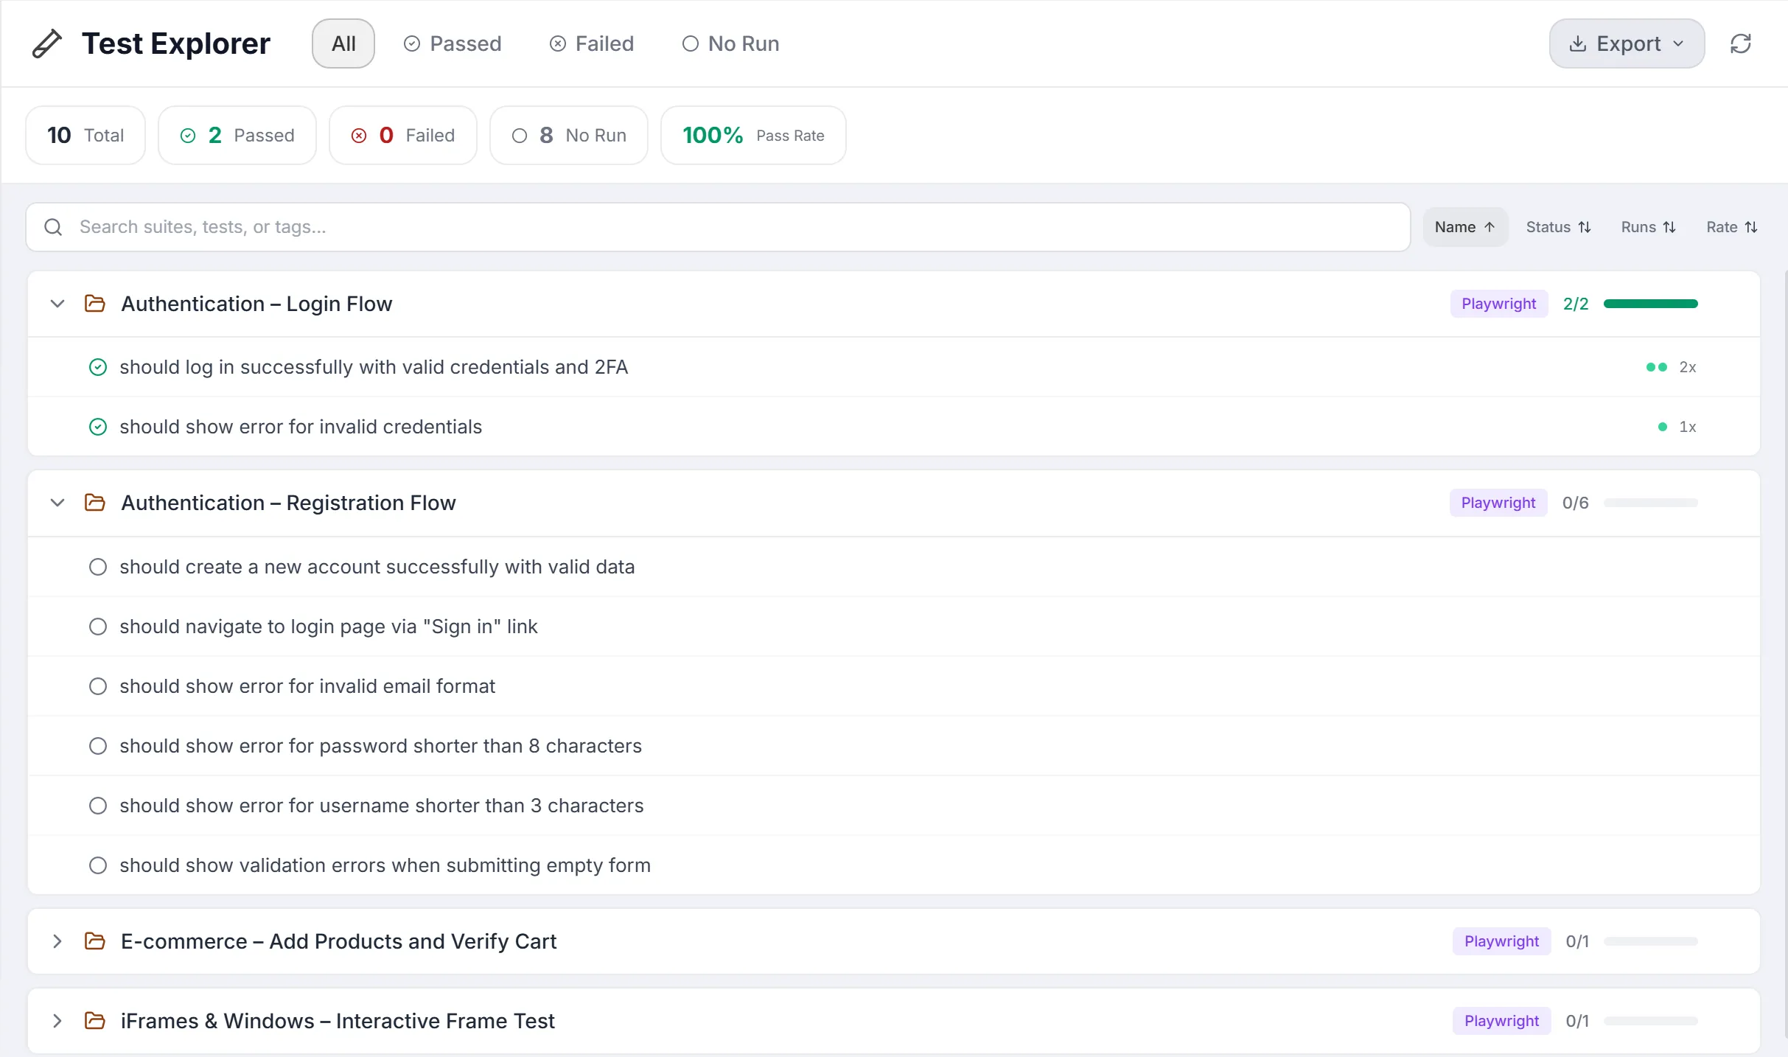The image size is (1788, 1057).
Task: Click no-run circle of create new account test
Action: (98, 567)
